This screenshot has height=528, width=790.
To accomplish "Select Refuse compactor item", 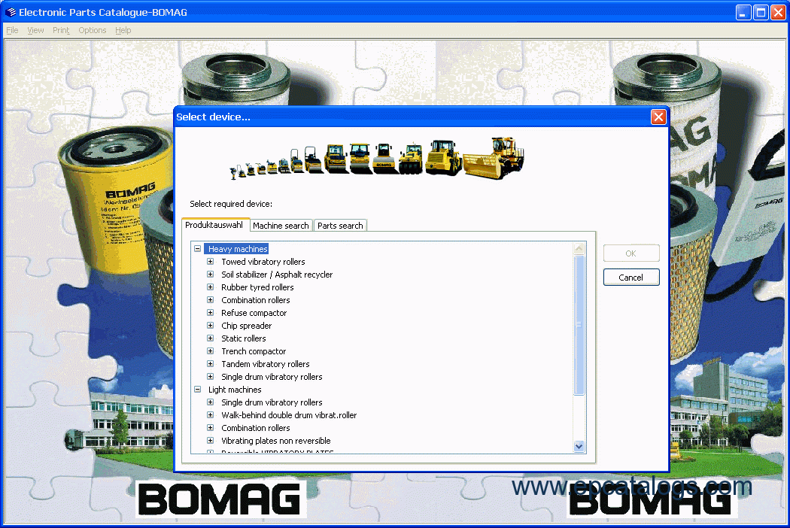I will click(254, 313).
